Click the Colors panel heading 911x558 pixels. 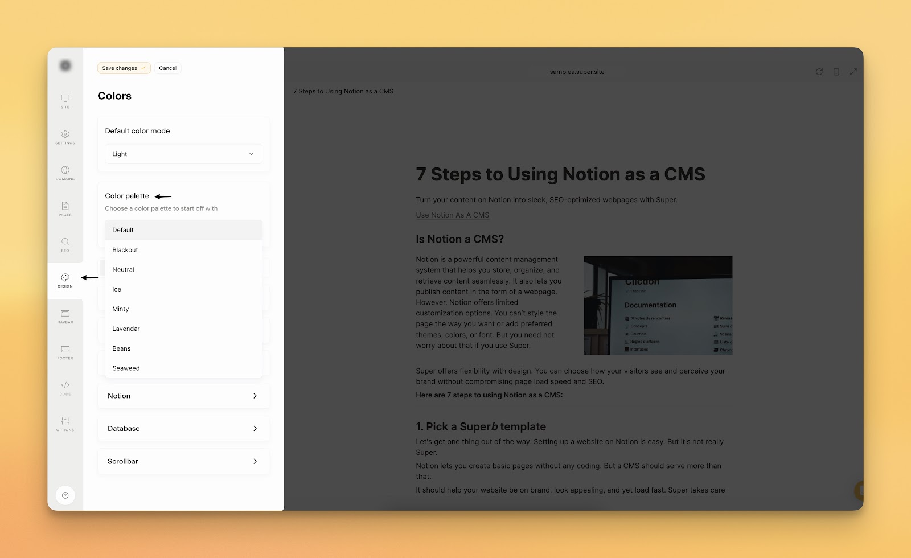point(114,96)
